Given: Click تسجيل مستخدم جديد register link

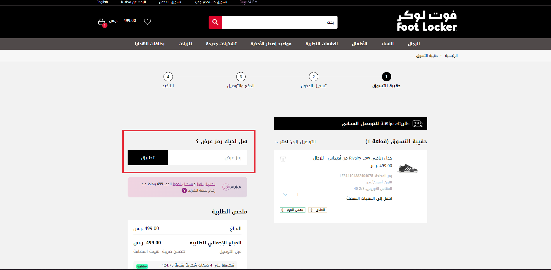Looking at the screenshot, I should (211, 2).
